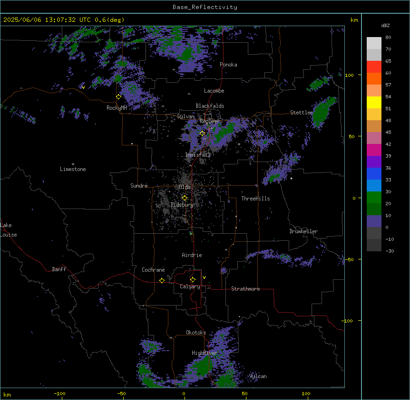This screenshot has height=400, width=410.
Task: Click the RedDeer city label
Action: point(209,122)
